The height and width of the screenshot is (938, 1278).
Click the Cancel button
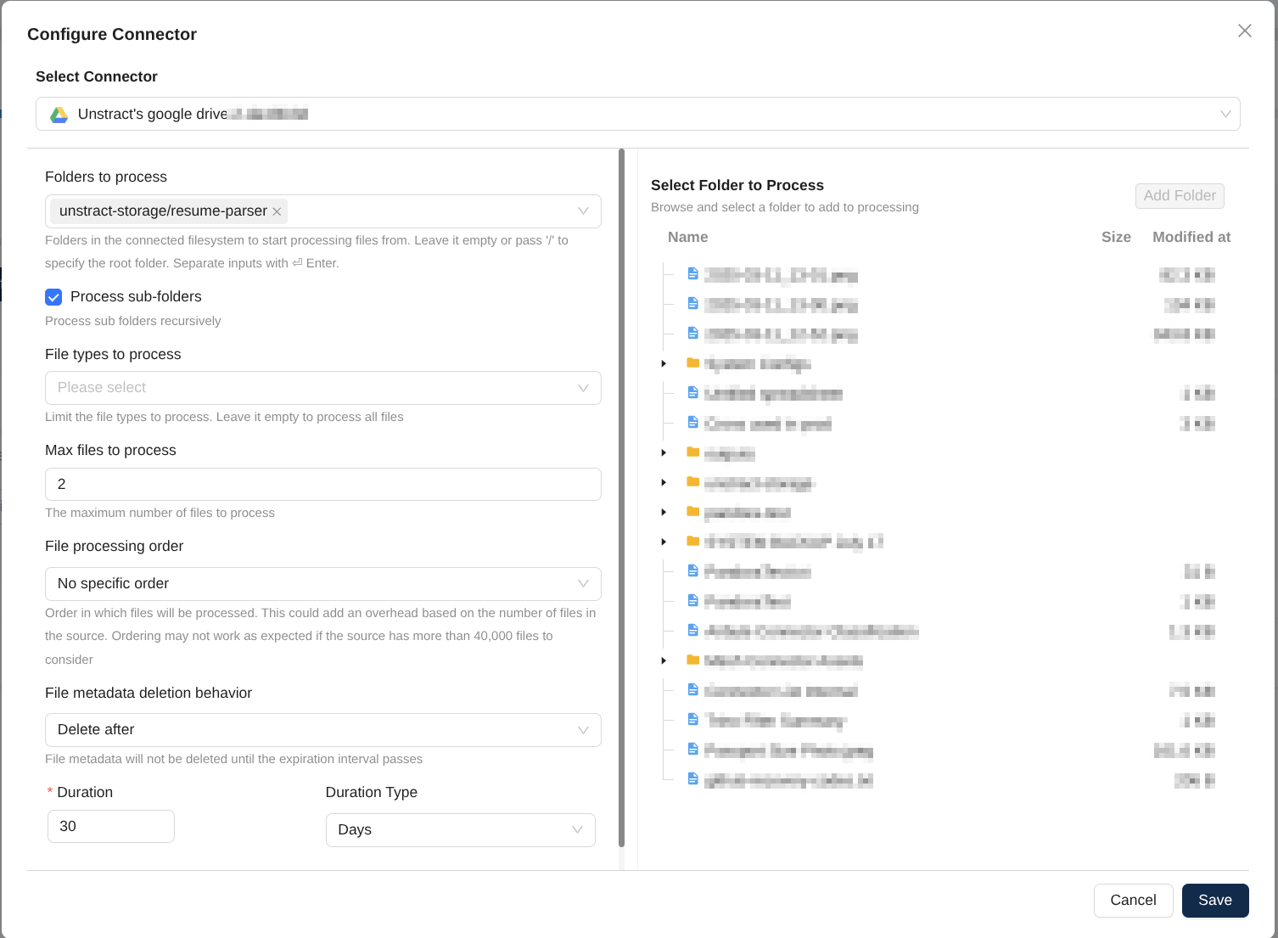1133,901
